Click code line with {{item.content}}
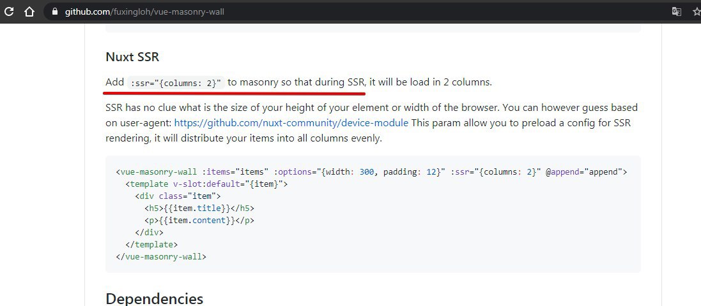This screenshot has height=306, width=701. pyautogui.click(x=199, y=220)
